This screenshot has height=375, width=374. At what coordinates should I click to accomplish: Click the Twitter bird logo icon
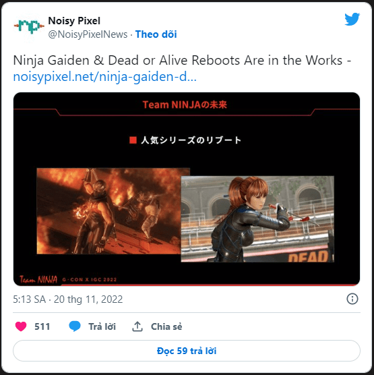[352, 19]
